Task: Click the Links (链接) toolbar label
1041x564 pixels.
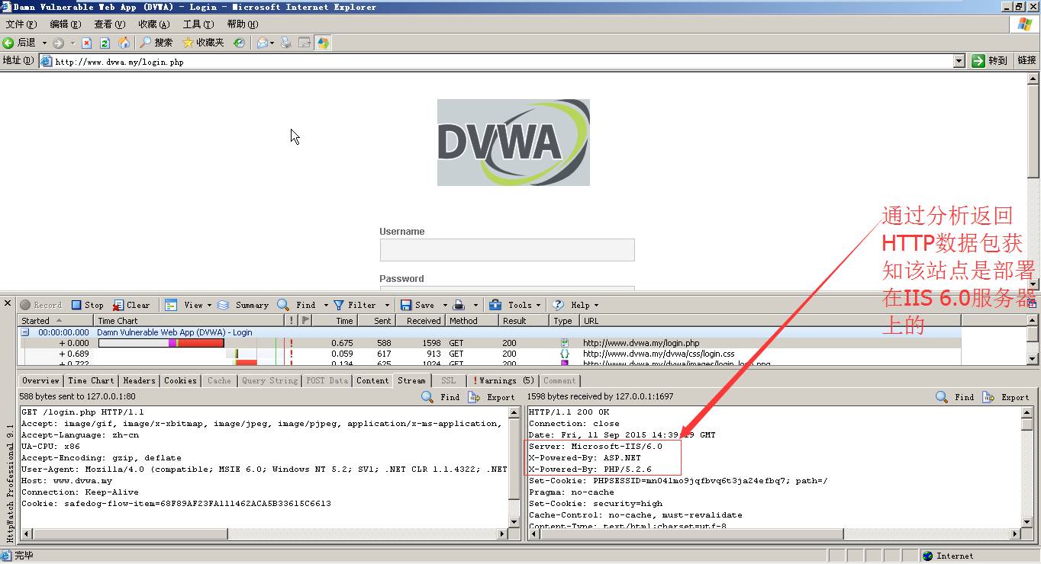Action: click(x=1026, y=61)
